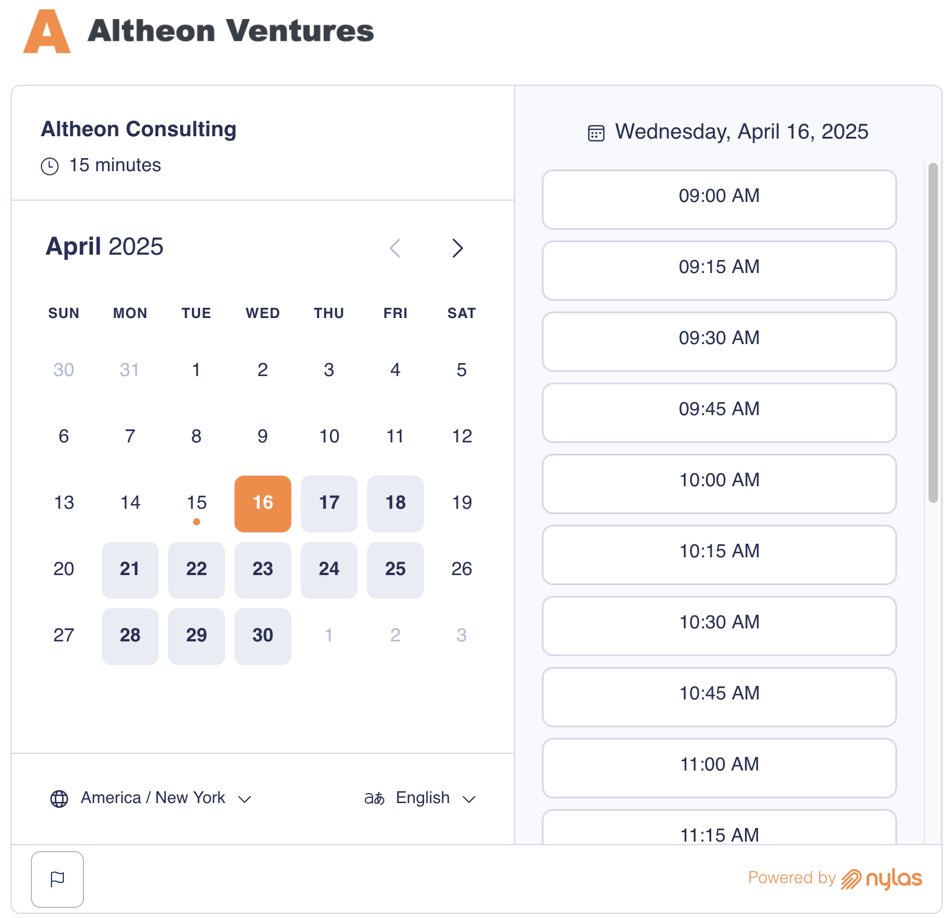
Task: Navigate to next month with right arrow
Action: point(457,248)
